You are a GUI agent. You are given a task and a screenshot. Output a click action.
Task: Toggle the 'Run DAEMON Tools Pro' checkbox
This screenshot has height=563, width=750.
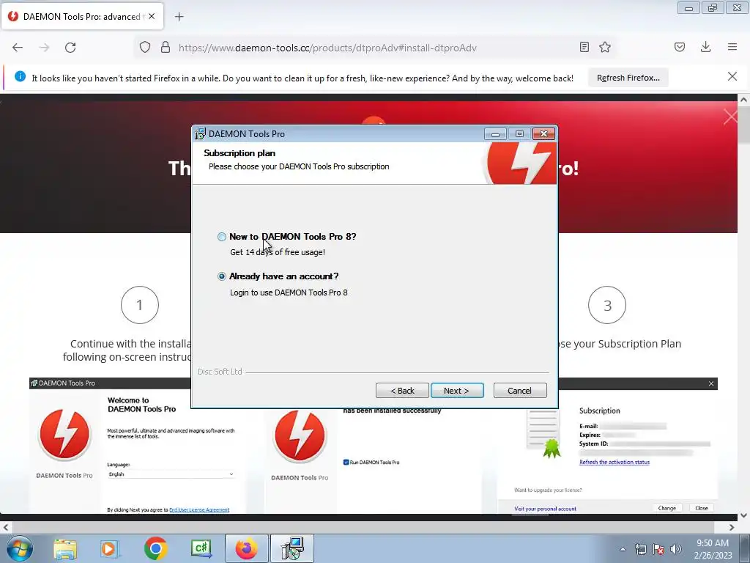346,462
